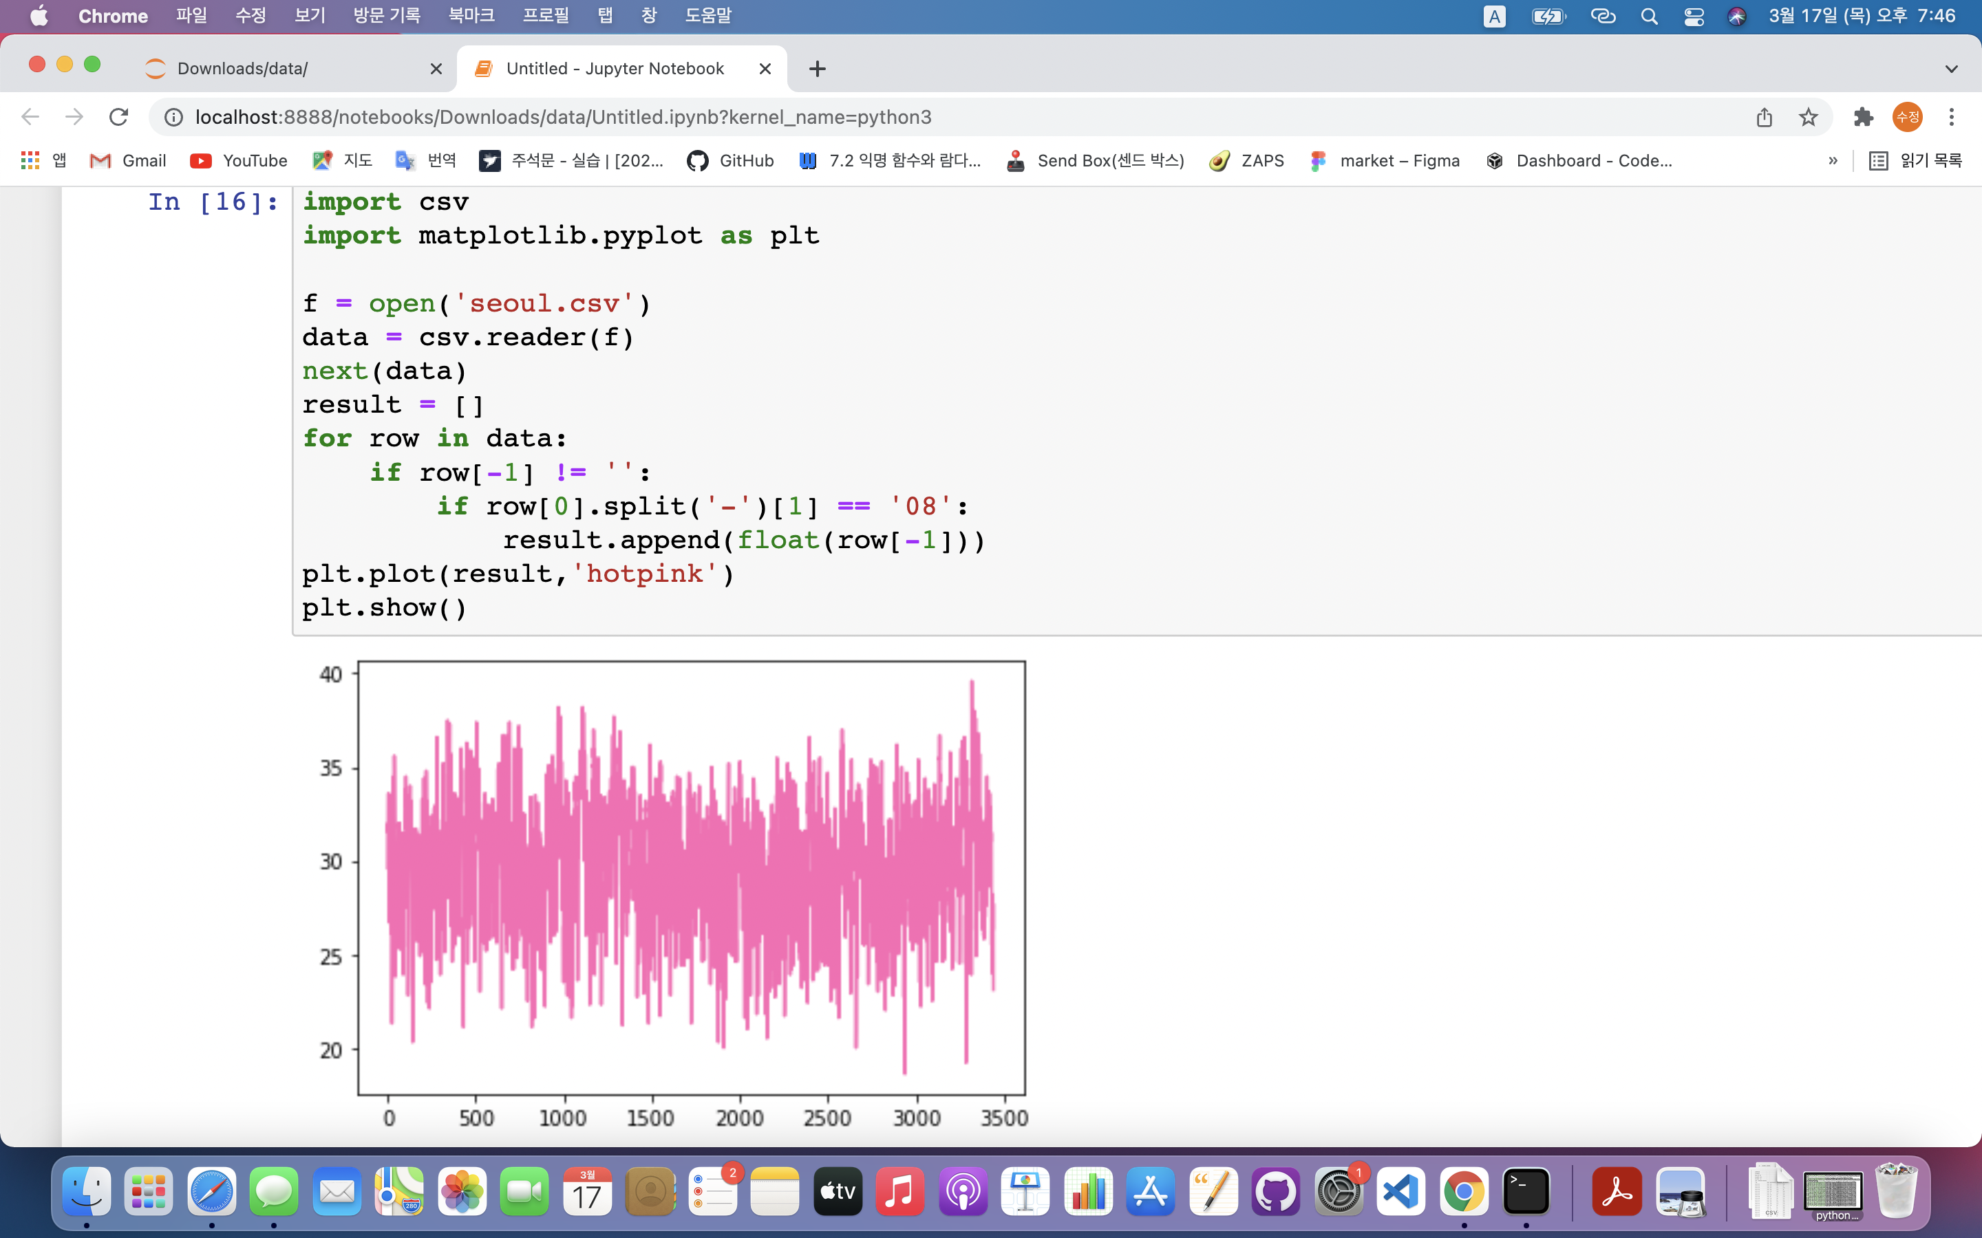This screenshot has width=1982, height=1238.
Task: Click the share page icon in the address bar
Action: tap(1764, 117)
